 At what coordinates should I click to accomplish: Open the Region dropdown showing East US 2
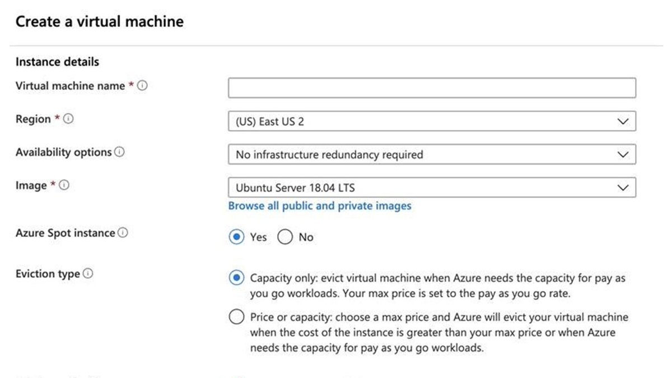tap(431, 120)
